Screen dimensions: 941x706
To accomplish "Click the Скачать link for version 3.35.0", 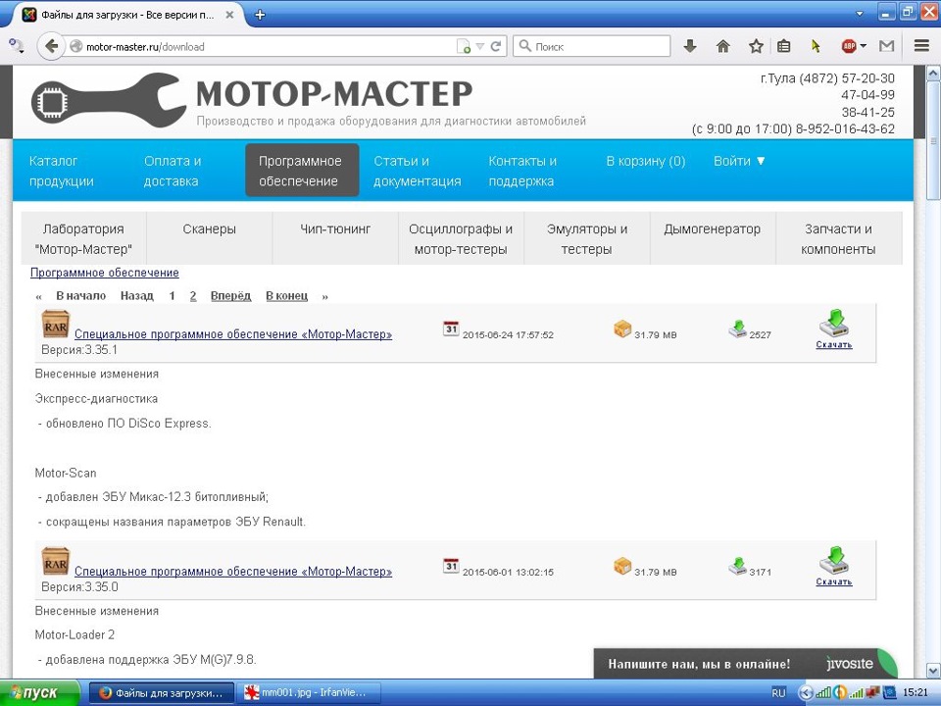I will pyautogui.click(x=833, y=581).
